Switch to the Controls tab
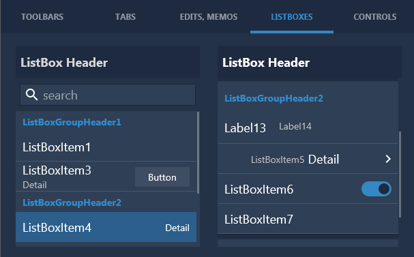The height and width of the screenshot is (257, 414). click(x=375, y=17)
